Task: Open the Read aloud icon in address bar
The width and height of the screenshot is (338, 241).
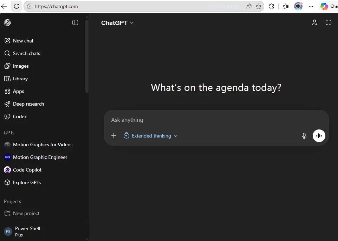Action: [x=249, y=6]
